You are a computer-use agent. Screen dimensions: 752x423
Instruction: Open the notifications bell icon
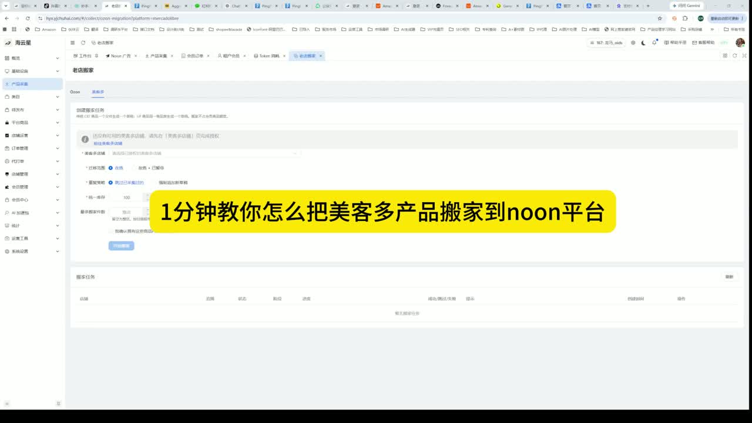click(654, 42)
